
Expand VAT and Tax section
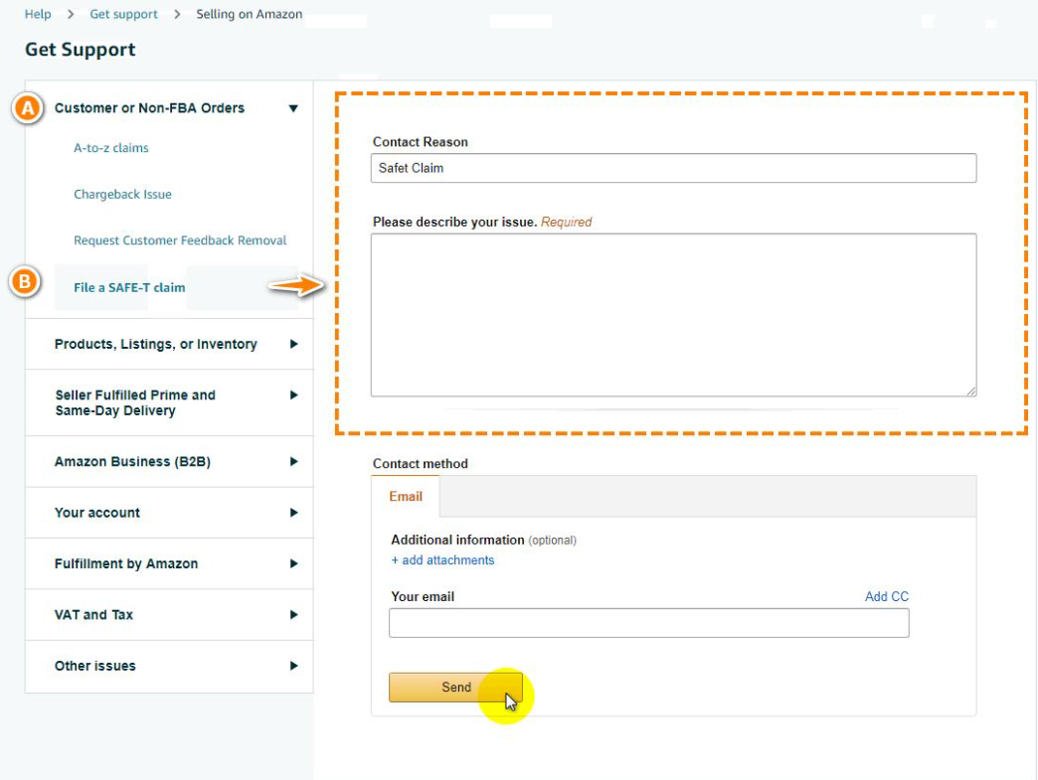click(x=169, y=615)
